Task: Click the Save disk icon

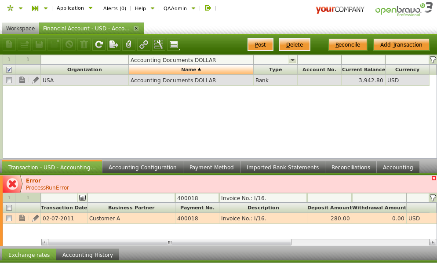Action: [39, 44]
